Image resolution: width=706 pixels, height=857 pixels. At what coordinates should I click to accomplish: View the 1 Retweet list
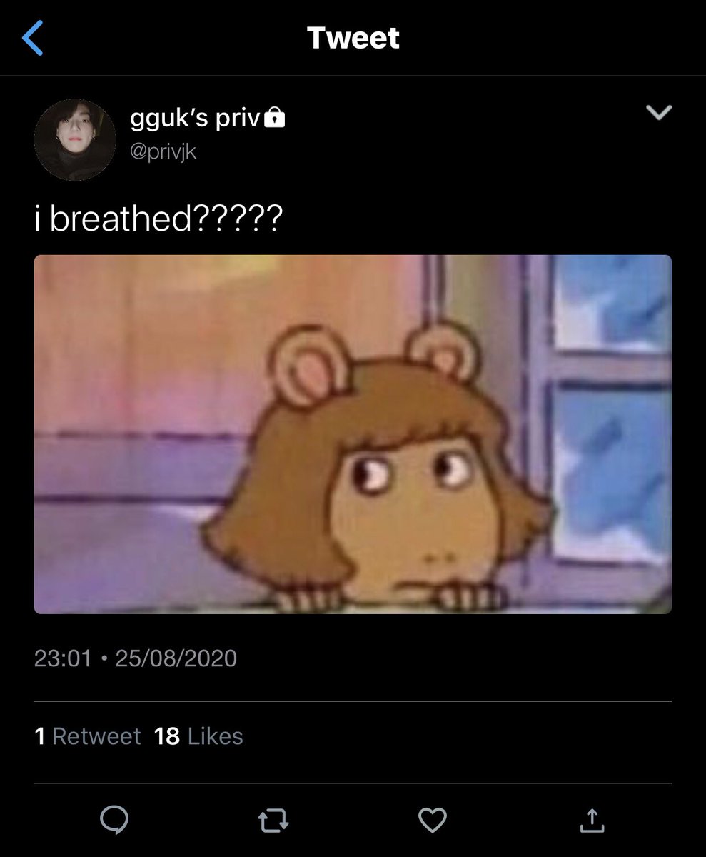[x=88, y=736]
